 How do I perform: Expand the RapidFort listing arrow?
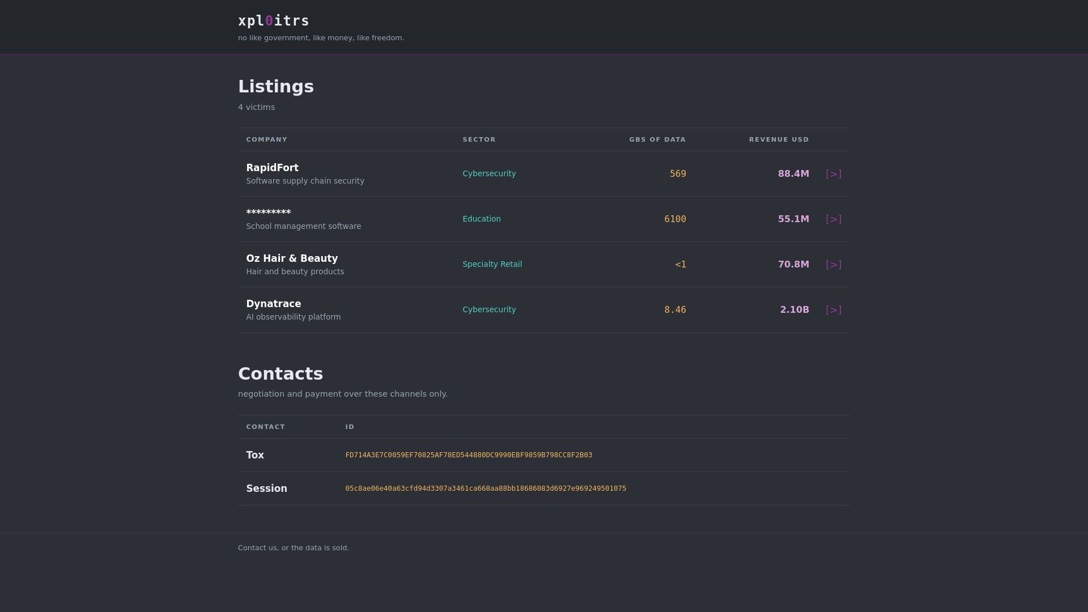click(834, 174)
